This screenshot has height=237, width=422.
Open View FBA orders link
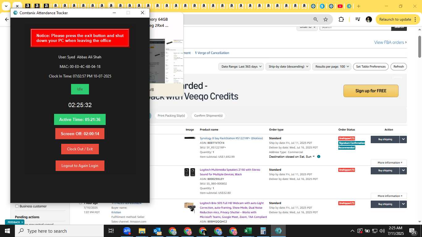pos(390,42)
